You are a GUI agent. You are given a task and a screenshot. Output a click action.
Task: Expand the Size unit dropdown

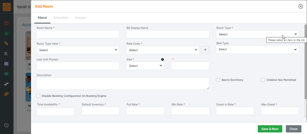(x=145, y=66)
